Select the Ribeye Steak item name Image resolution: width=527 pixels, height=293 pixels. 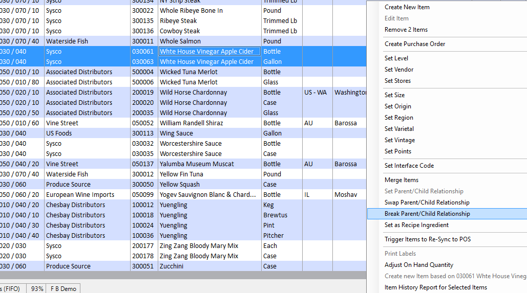point(178,21)
